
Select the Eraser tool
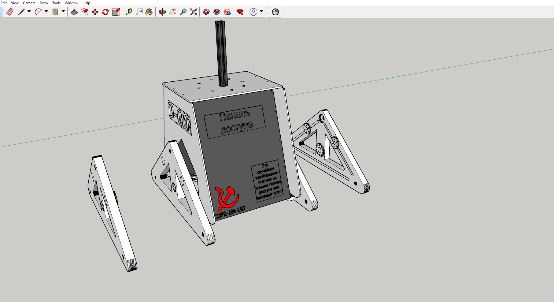click(10, 12)
